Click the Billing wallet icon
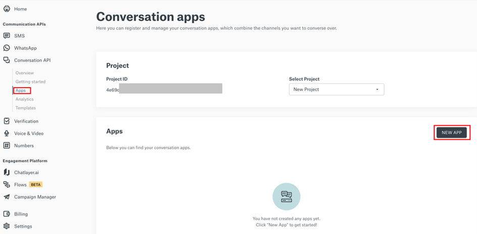The width and height of the screenshot is (477, 234). tap(7, 214)
